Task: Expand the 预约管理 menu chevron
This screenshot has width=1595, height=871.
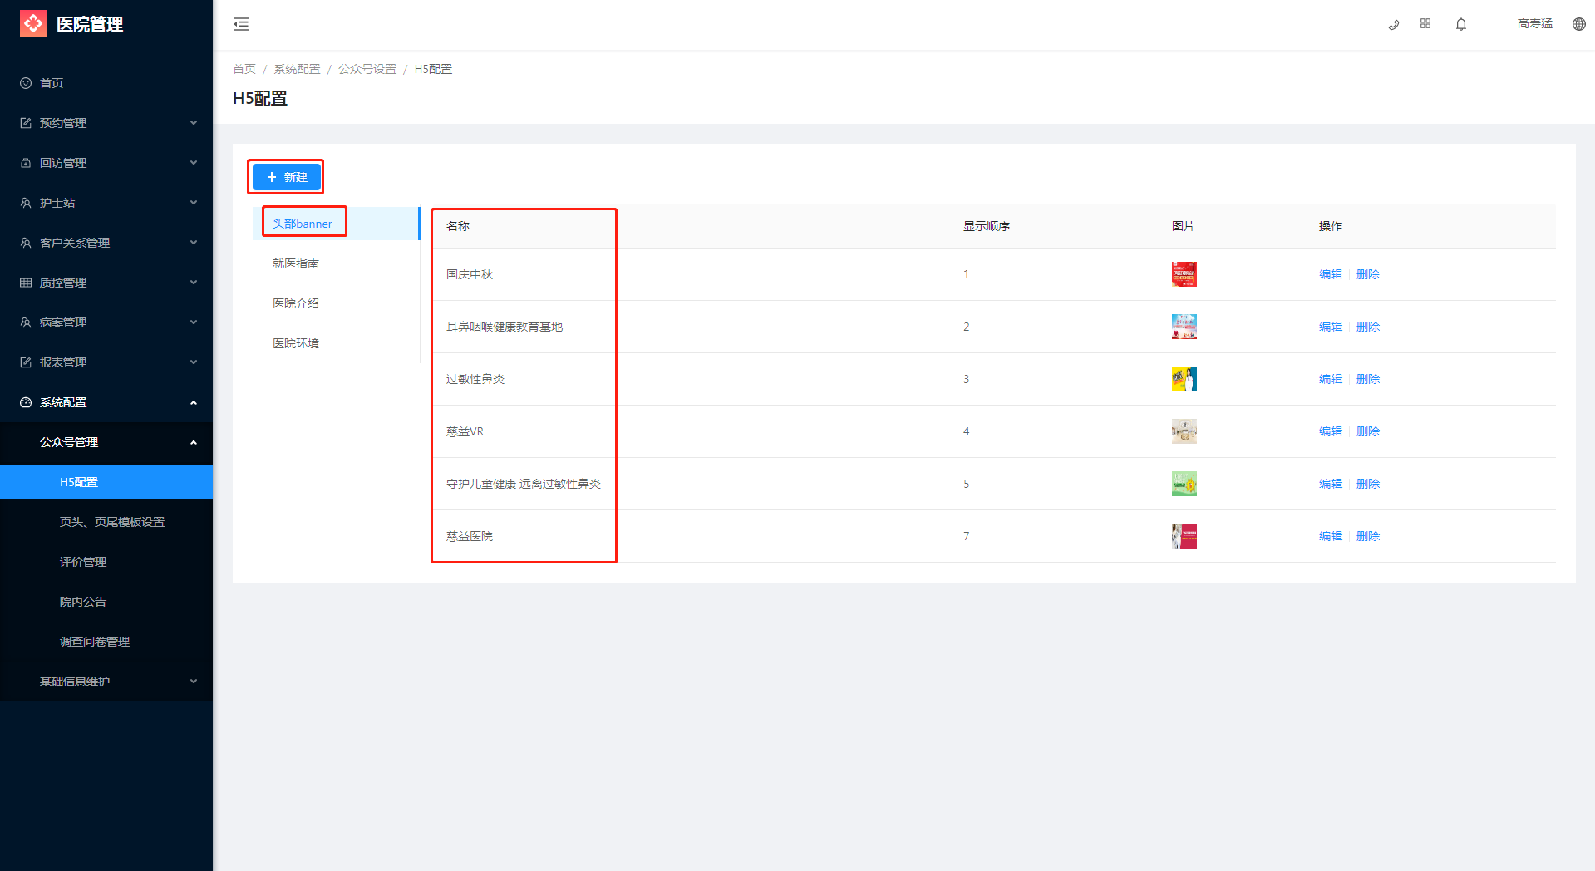Action: pyautogui.click(x=194, y=123)
